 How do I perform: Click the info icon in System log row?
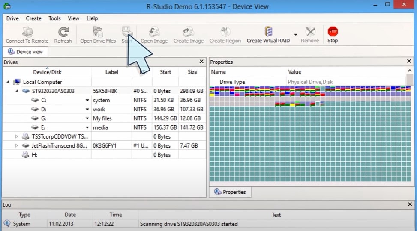7,224
